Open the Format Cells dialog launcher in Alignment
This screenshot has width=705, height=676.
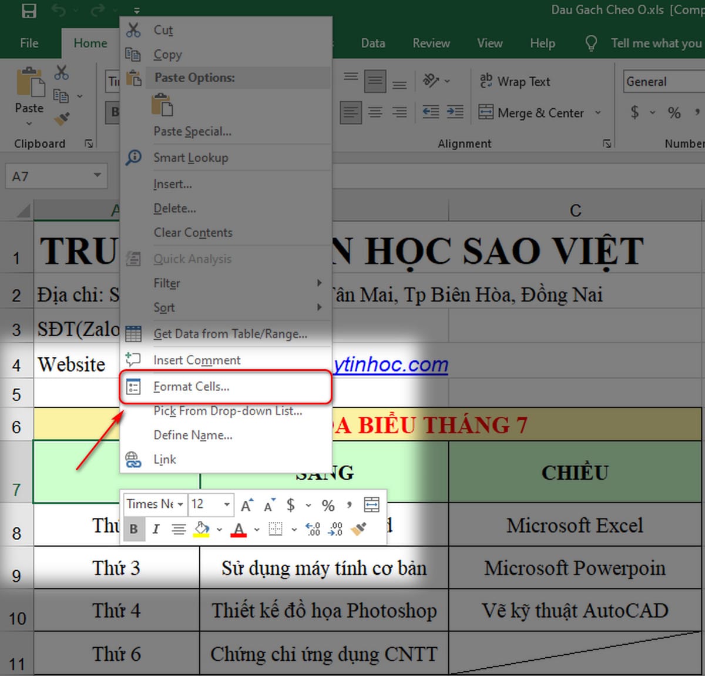coord(607,143)
